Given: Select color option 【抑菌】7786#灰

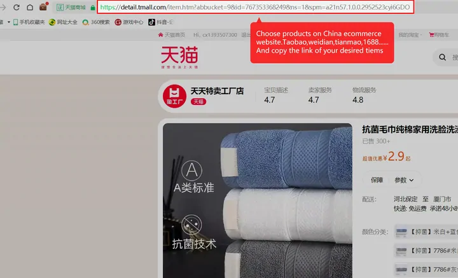Looking at the screenshot, I should 426,269.
